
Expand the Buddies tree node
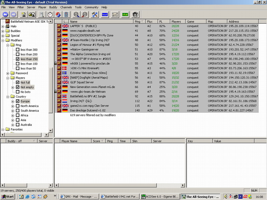(x=3, y=31)
